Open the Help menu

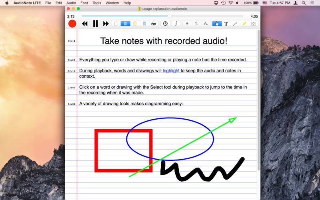click(127, 3)
